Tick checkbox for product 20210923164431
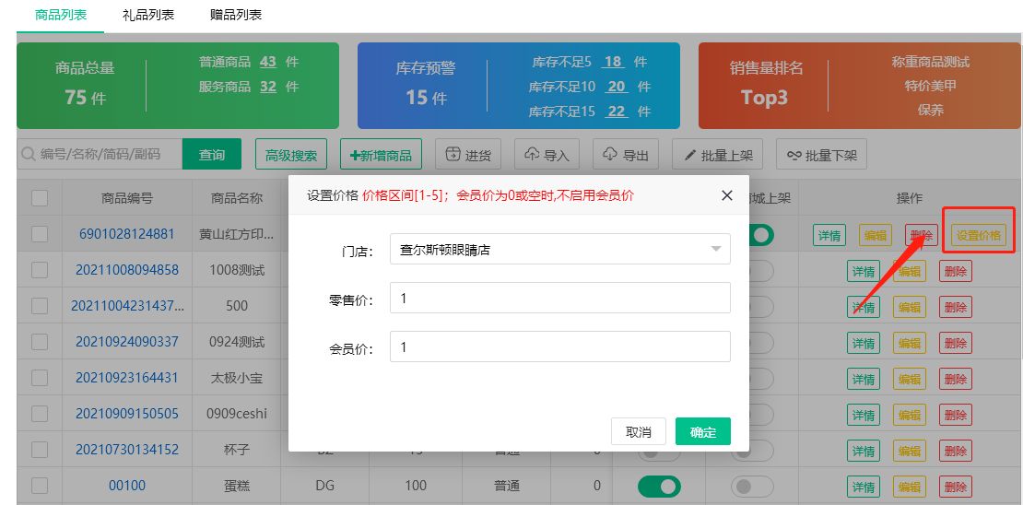The height and width of the screenshot is (505, 1023). [x=40, y=377]
